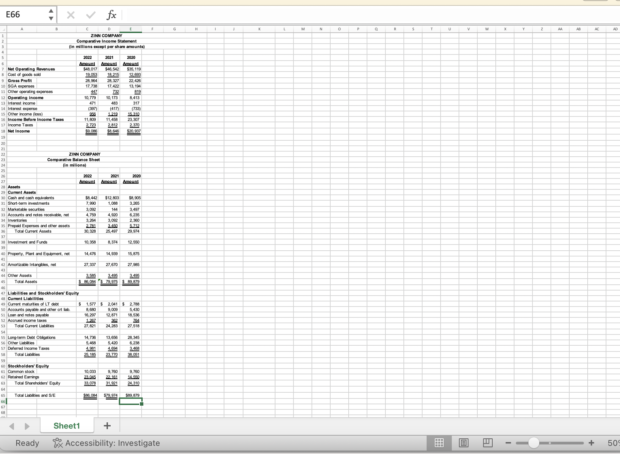
Task: Adjust the zoom level slider handle
Action: (534, 443)
